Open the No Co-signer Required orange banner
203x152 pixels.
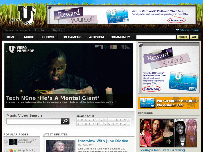coord(168,103)
